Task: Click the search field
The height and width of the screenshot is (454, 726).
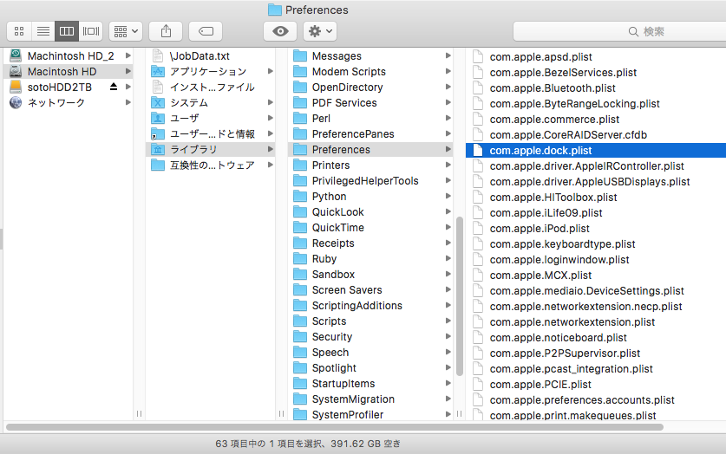Action: coord(619,31)
